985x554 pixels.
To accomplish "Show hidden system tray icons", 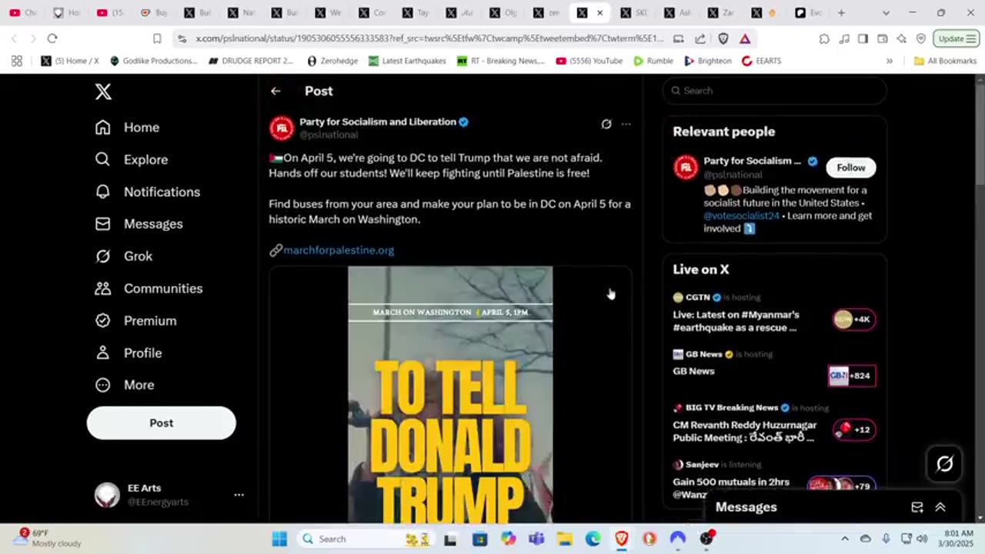I will pos(845,539).
